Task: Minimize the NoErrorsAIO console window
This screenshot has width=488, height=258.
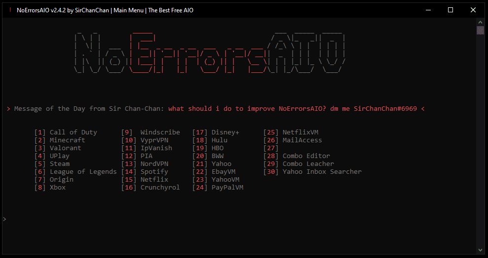Action: [x=428, y=10]
